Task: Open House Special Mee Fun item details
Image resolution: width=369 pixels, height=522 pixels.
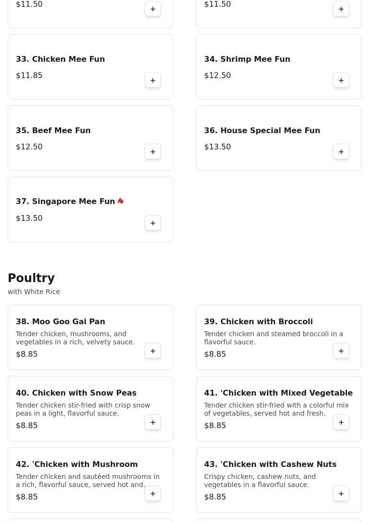Action: click(262, 130)
